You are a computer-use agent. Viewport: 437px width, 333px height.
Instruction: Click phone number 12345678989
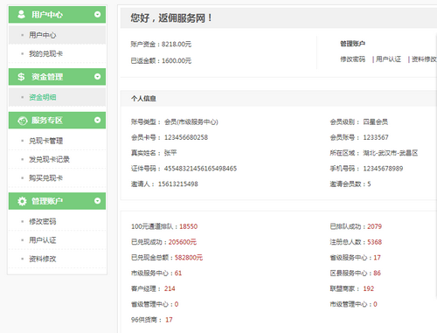[383, 169]
